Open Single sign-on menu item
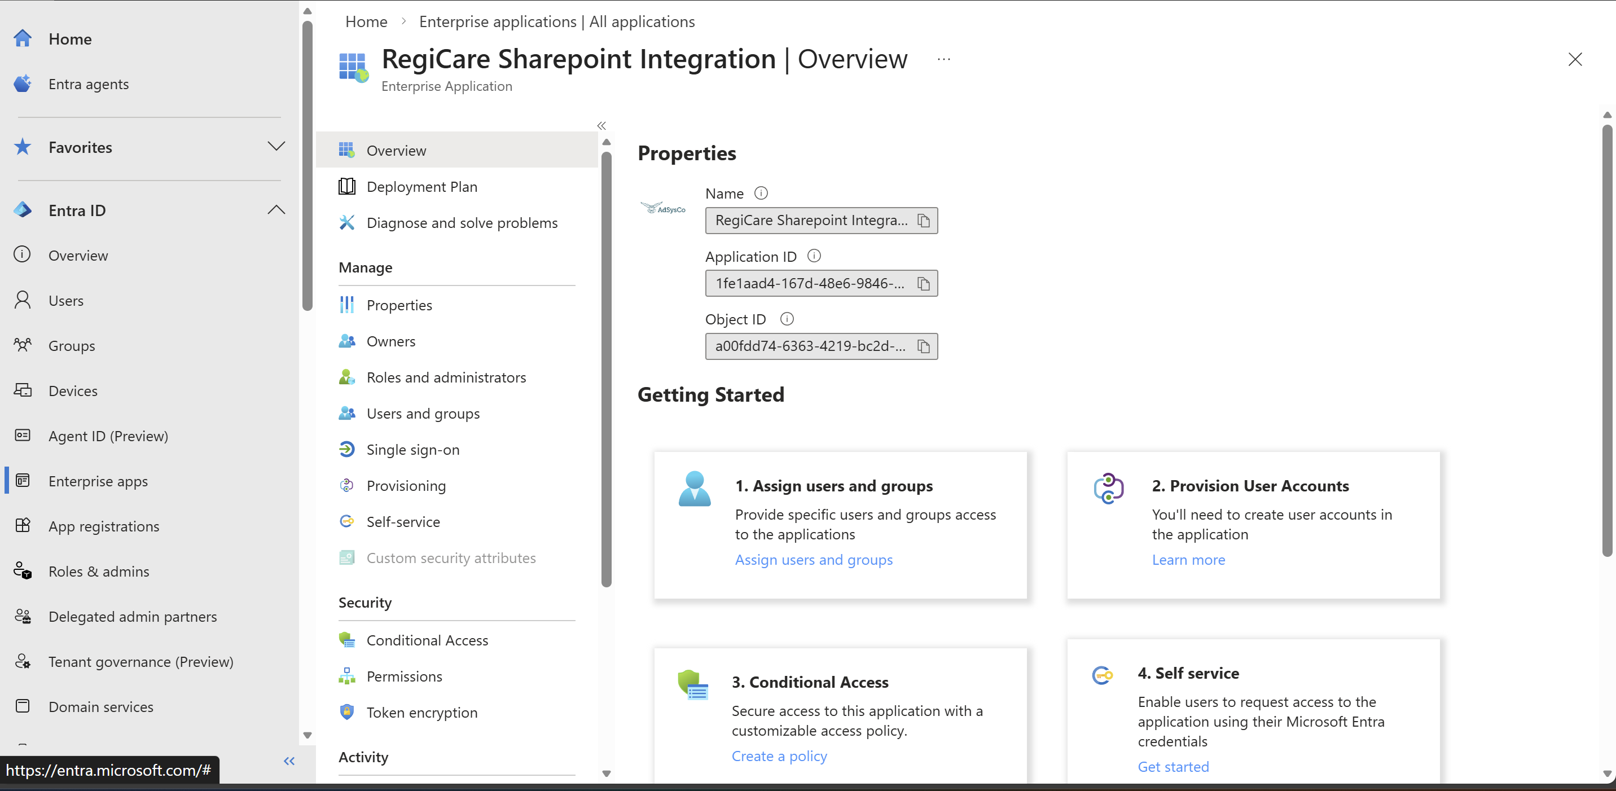The image size is (1616, 791). 412,450
